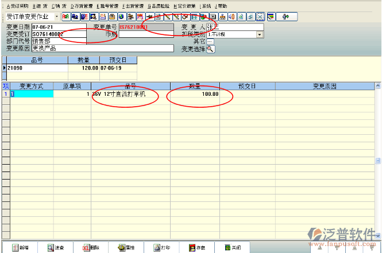Click the vertical scrollbar of detail grid

click(378, 161)
